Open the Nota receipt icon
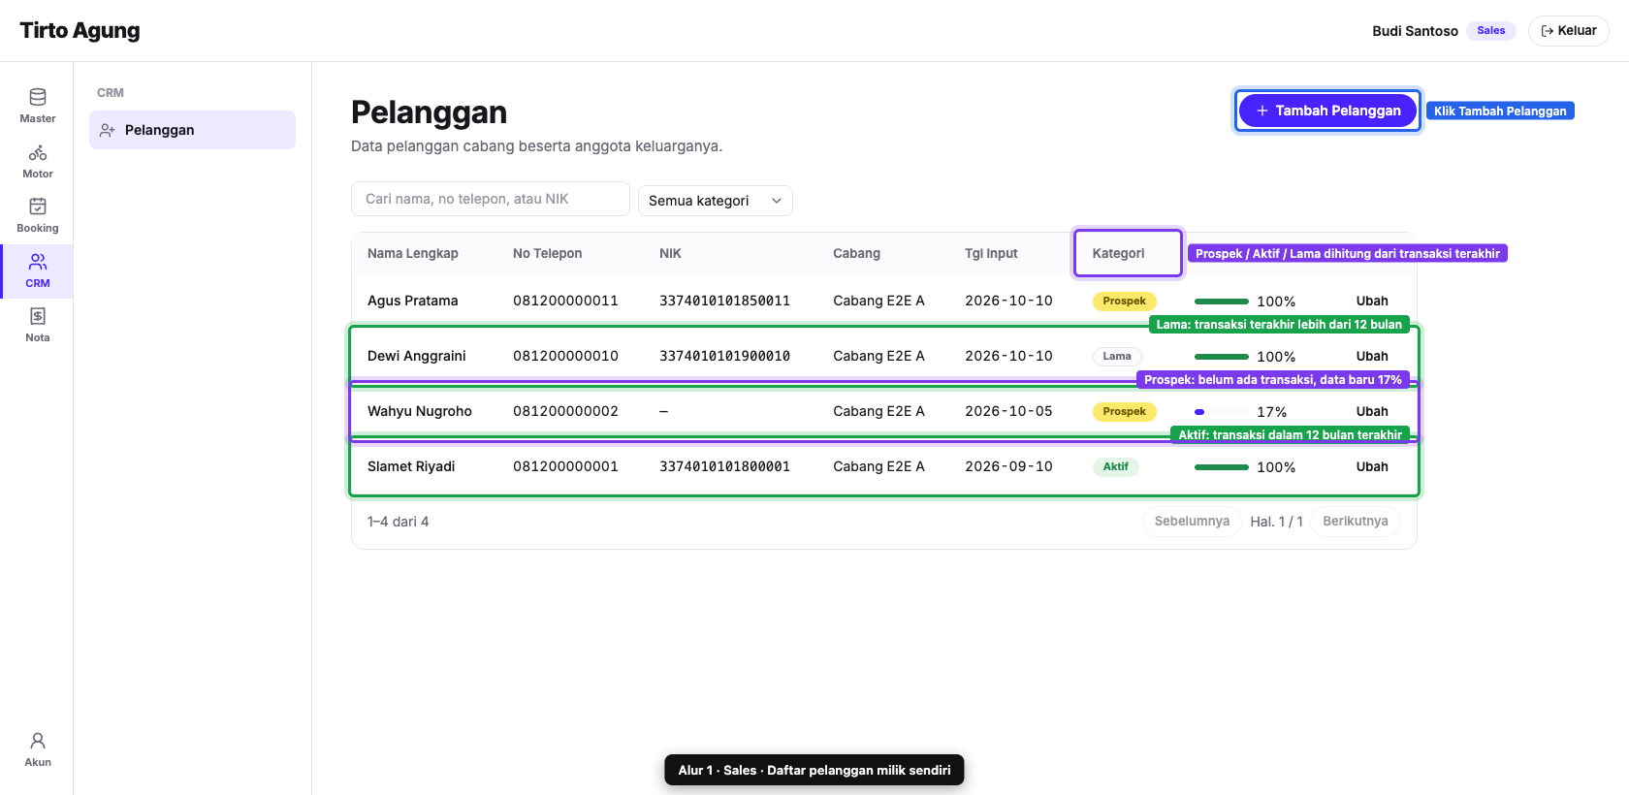 [38, 316]
